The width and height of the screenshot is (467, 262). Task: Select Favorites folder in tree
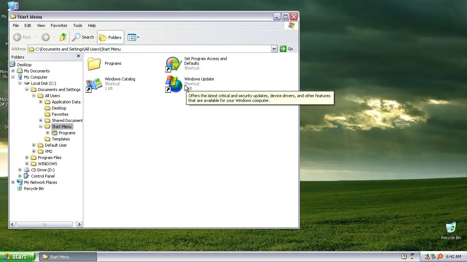pyautogui.click(x=60, y=114)
